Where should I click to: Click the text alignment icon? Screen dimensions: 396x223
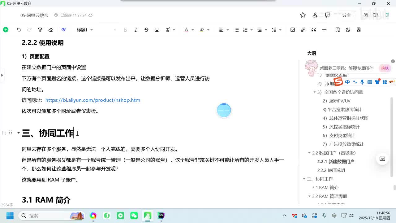click(221, 30)
